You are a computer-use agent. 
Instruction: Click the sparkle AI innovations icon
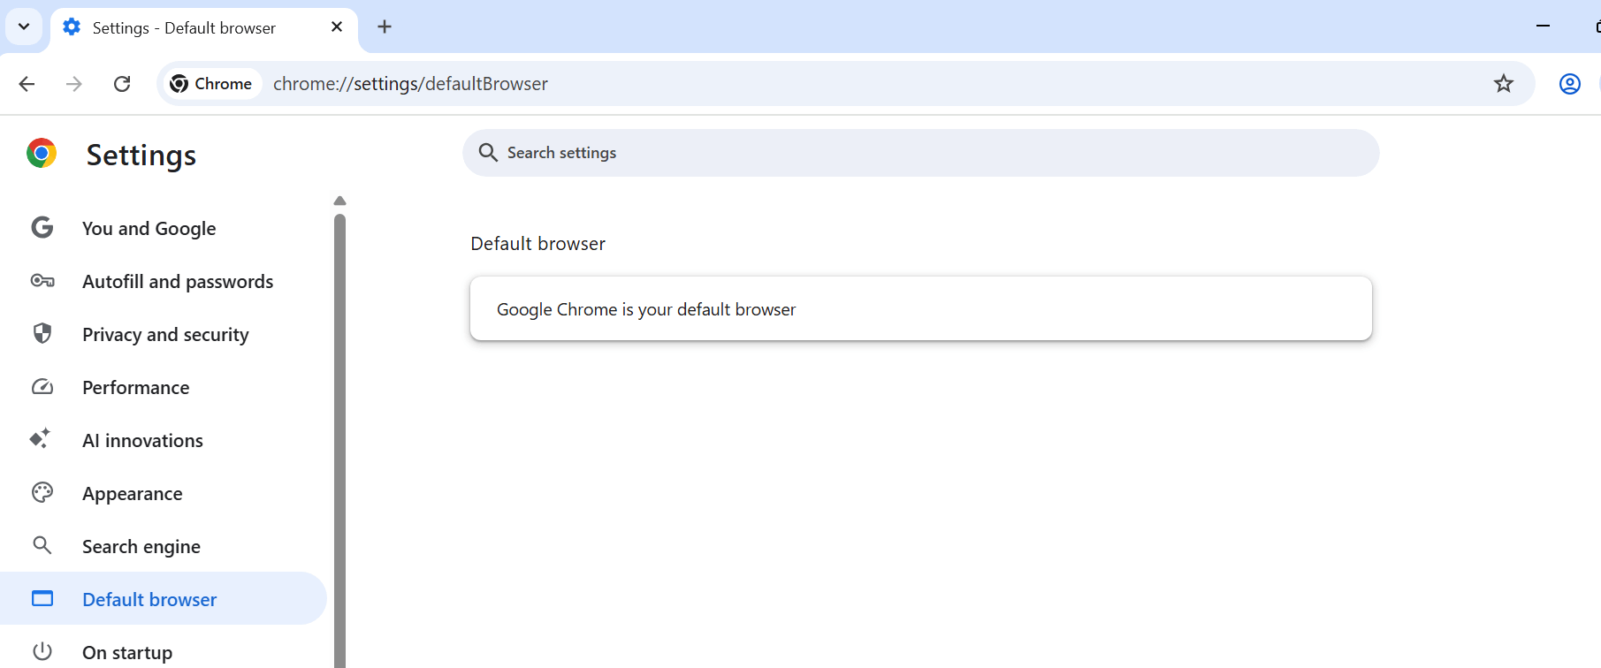tap(41, 438)
